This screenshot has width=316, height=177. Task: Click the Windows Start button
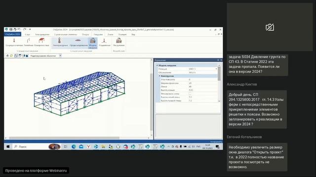(8, 147)
